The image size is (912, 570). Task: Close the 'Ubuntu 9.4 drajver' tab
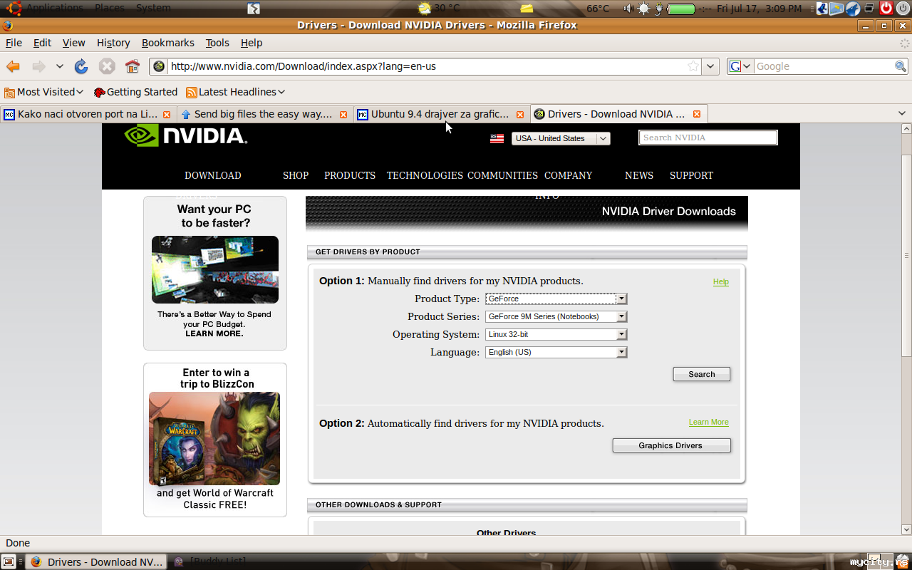520,114
